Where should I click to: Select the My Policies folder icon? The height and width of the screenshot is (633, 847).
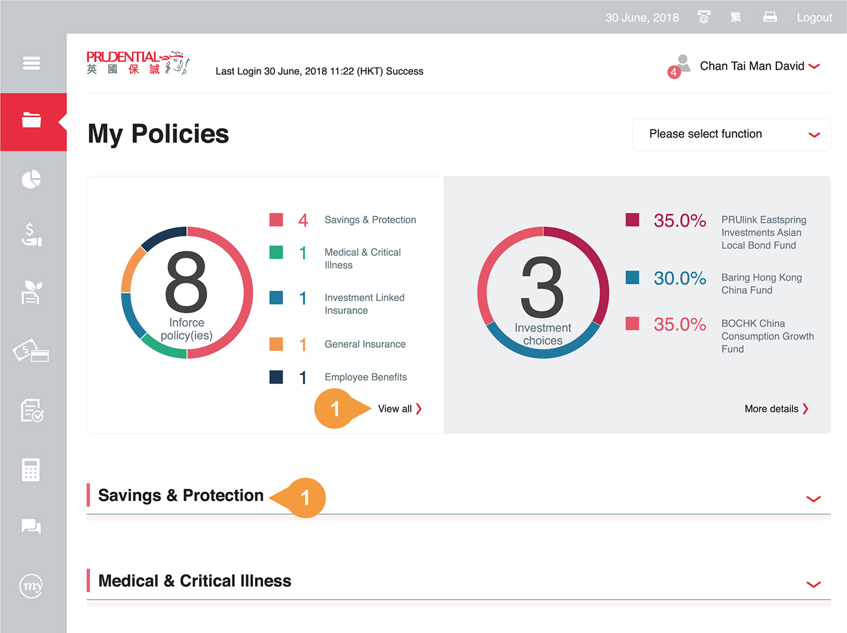pyautogui.click(x=31, y=120)
